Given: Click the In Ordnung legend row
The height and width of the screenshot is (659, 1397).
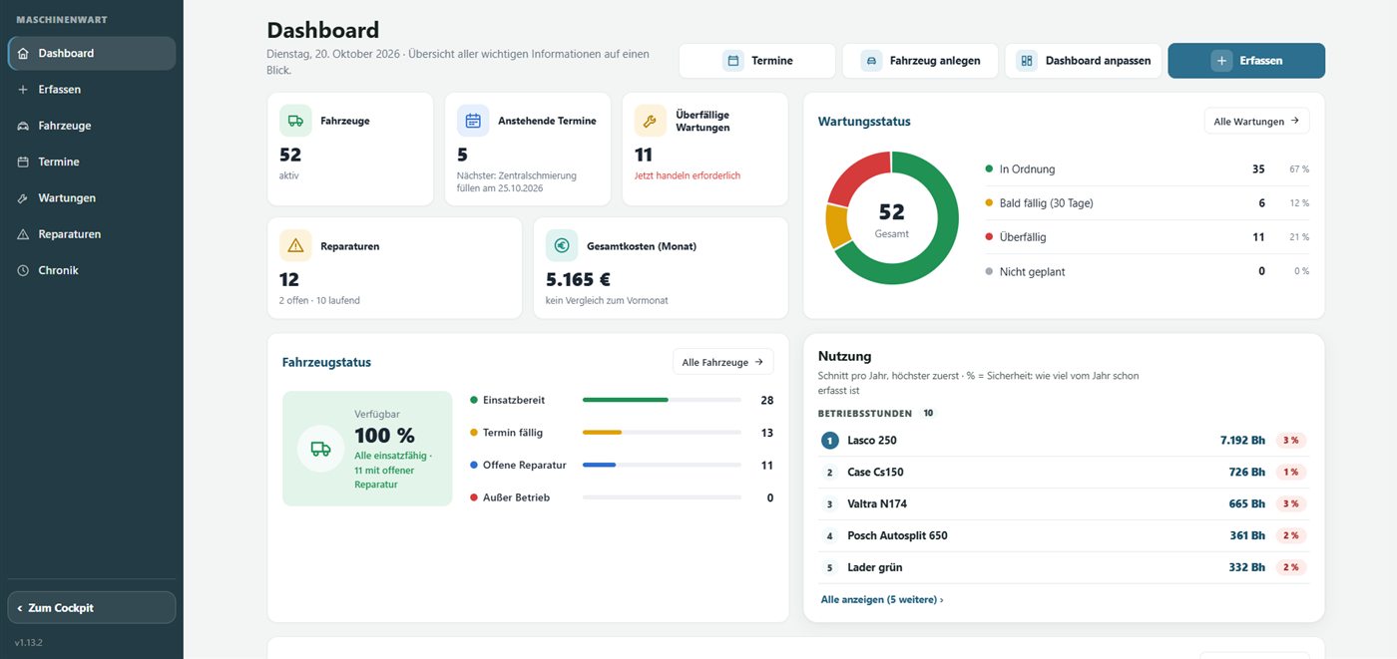Looking at the screenshot, I should [x=1147, y=169].
